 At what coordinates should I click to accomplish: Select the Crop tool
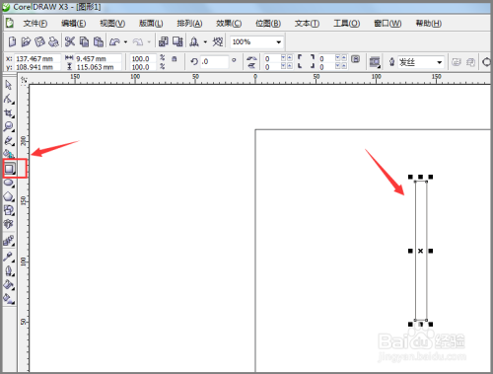(x=9, y=113)
